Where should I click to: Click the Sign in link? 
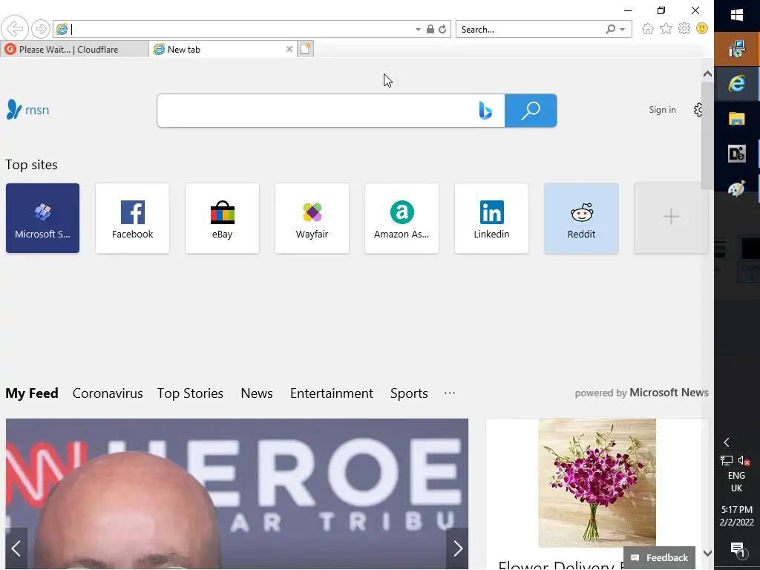[662, 110]
